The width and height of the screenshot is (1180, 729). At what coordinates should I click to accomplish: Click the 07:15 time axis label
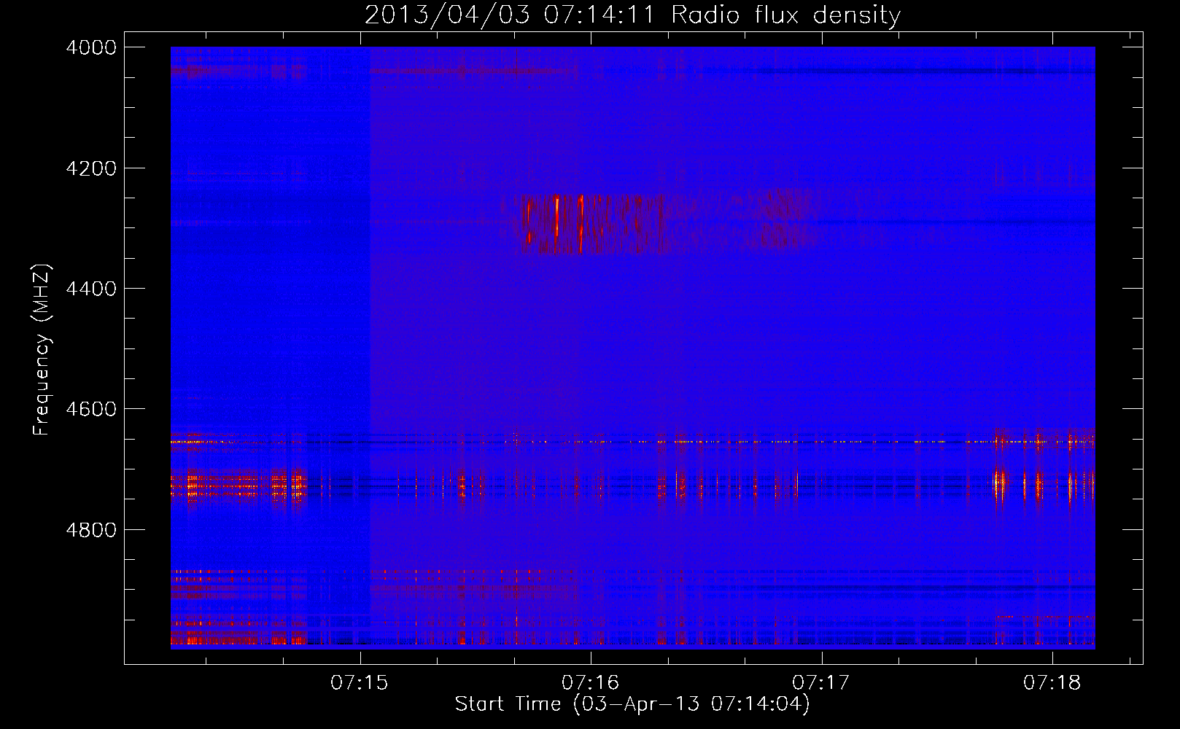click(x=360, y=682)
